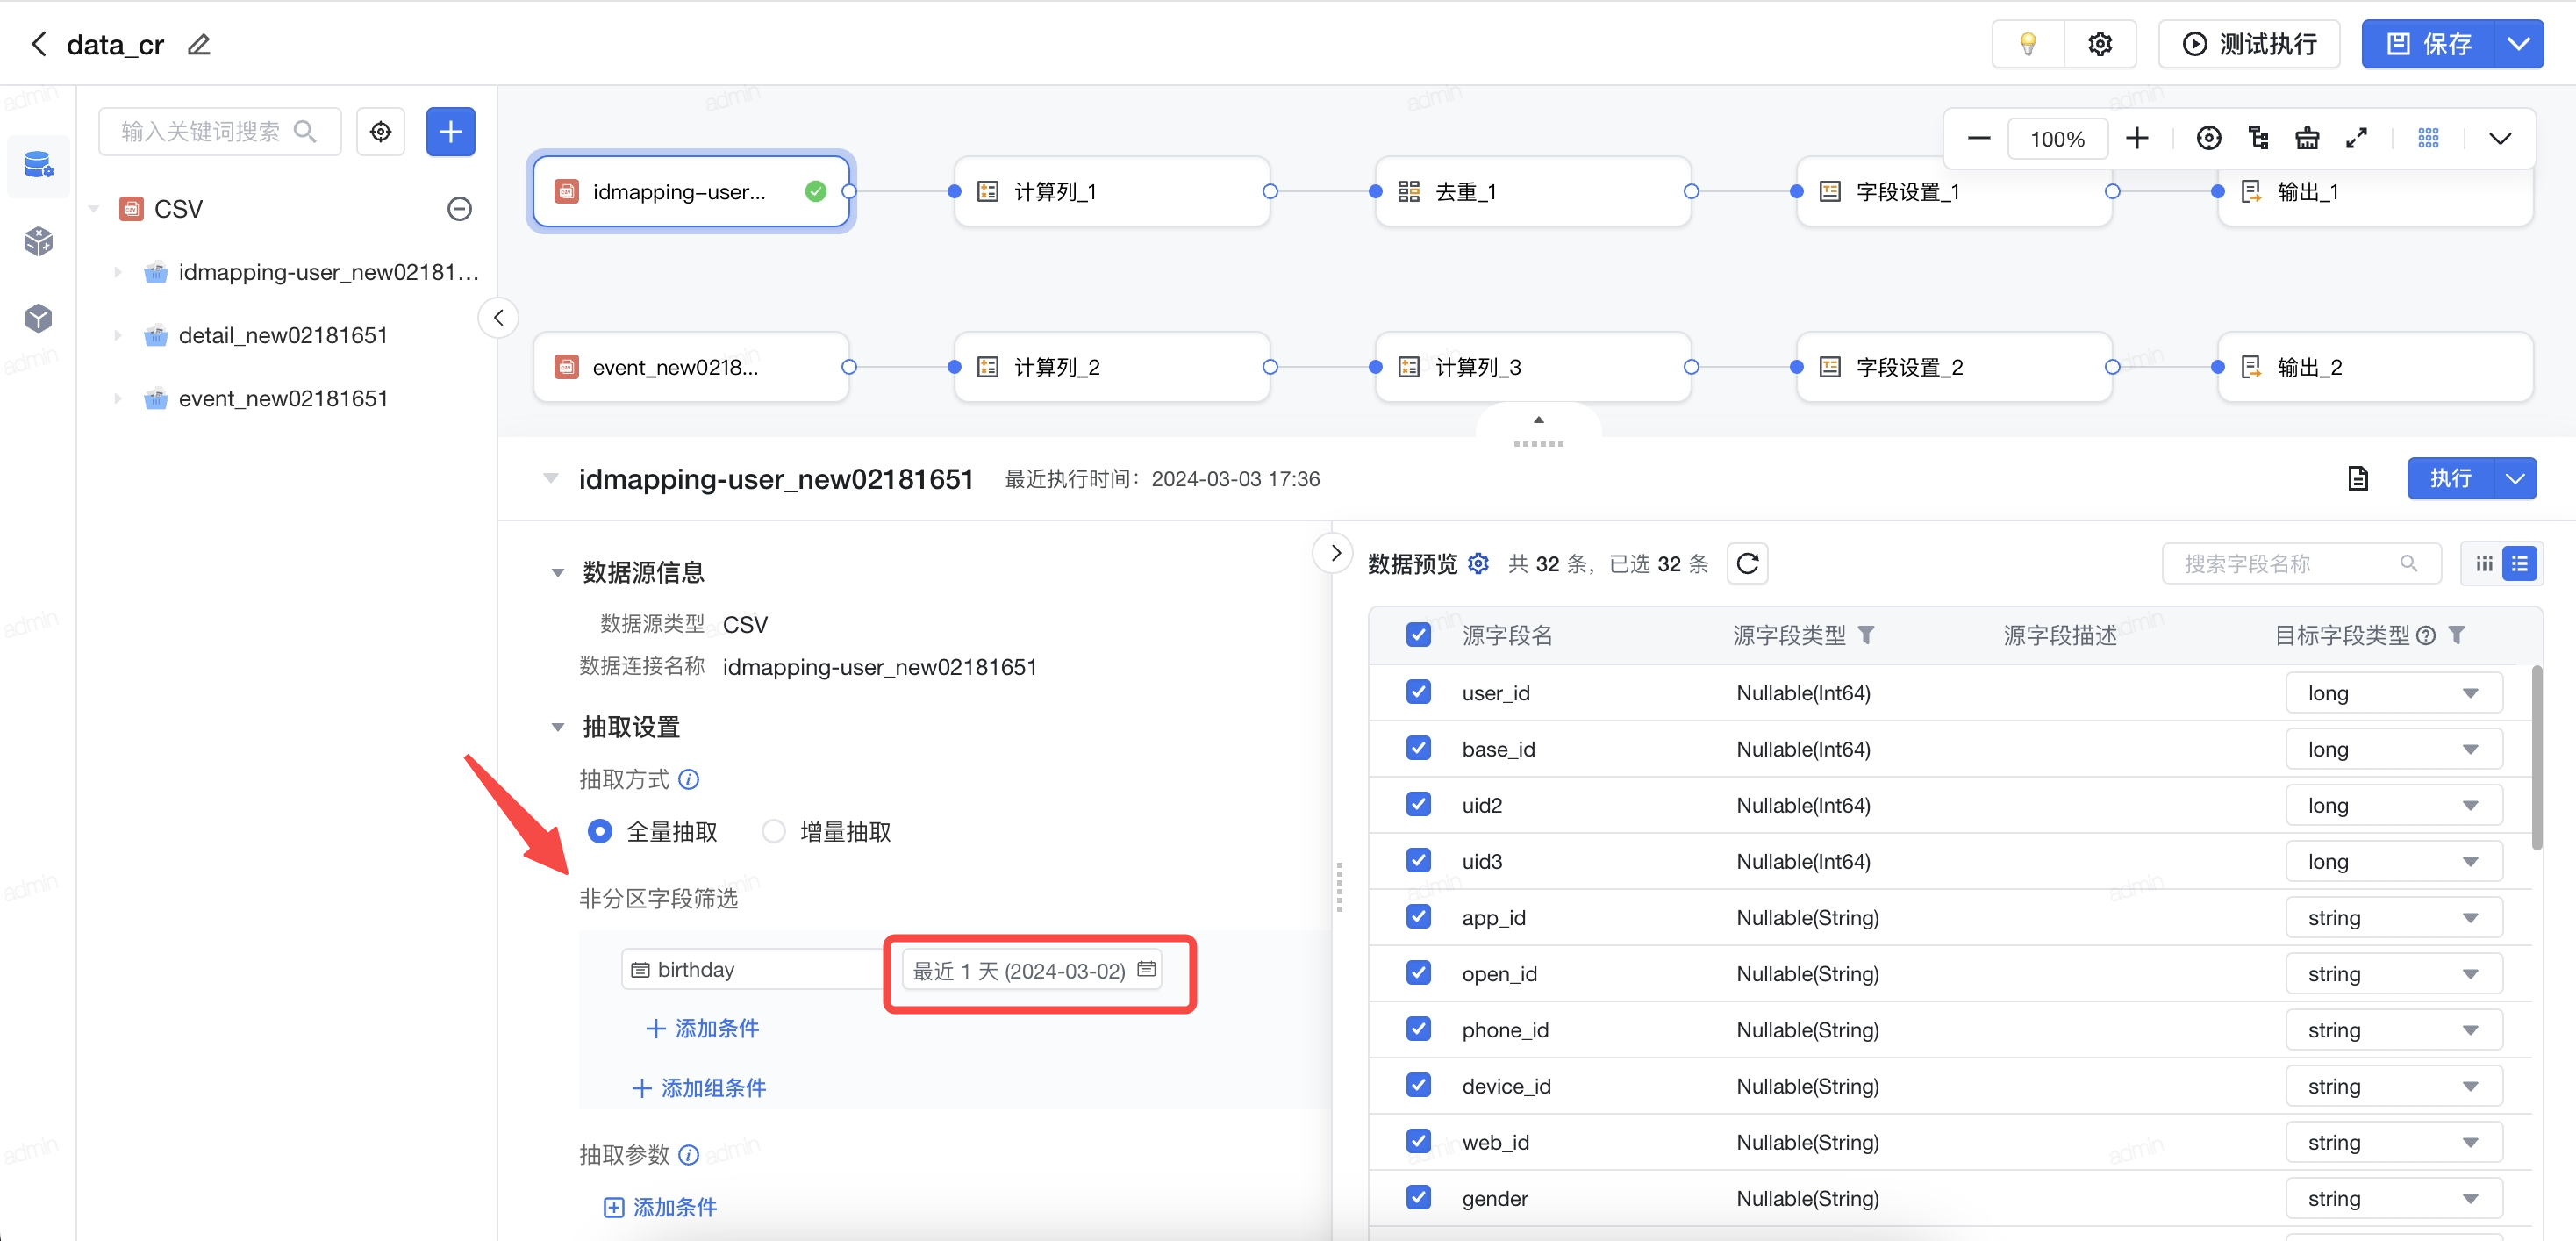Uncheck the app_id checkbox
Image resolution: width=2576 pixels, height=1241 pixels.
tap(1418, 916)
